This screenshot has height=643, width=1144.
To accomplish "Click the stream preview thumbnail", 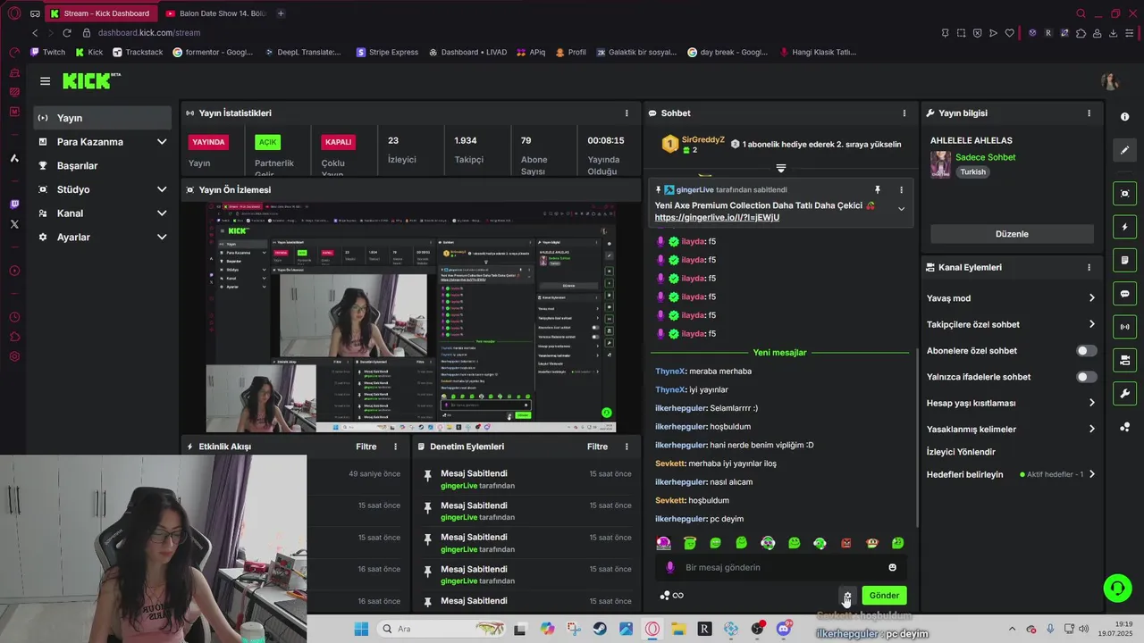I will coord(411,318).
